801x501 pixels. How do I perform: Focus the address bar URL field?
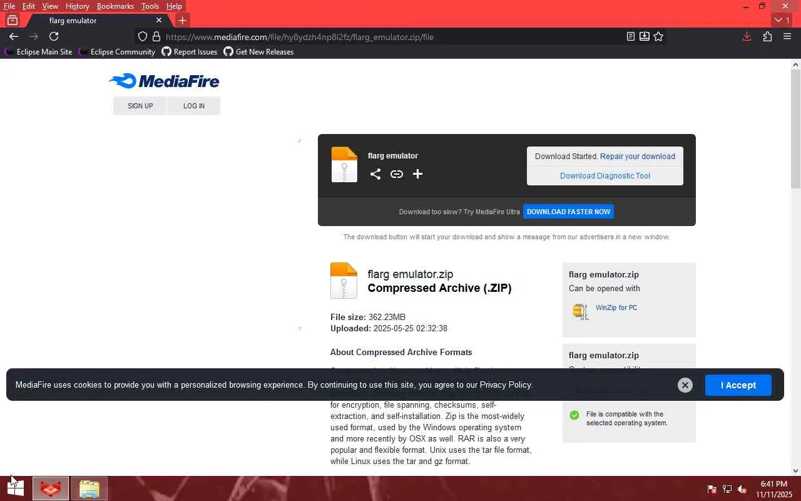tap(394, 37)
